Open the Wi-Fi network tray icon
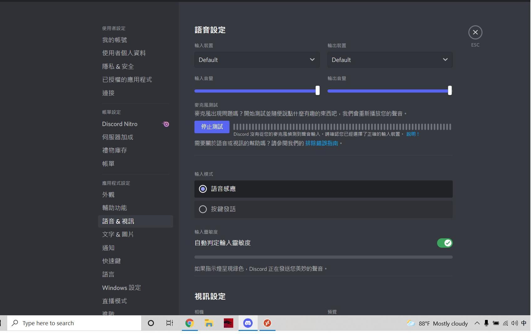Image resolution: width=531 pixels, height=334 pixels. coord(506,323)
